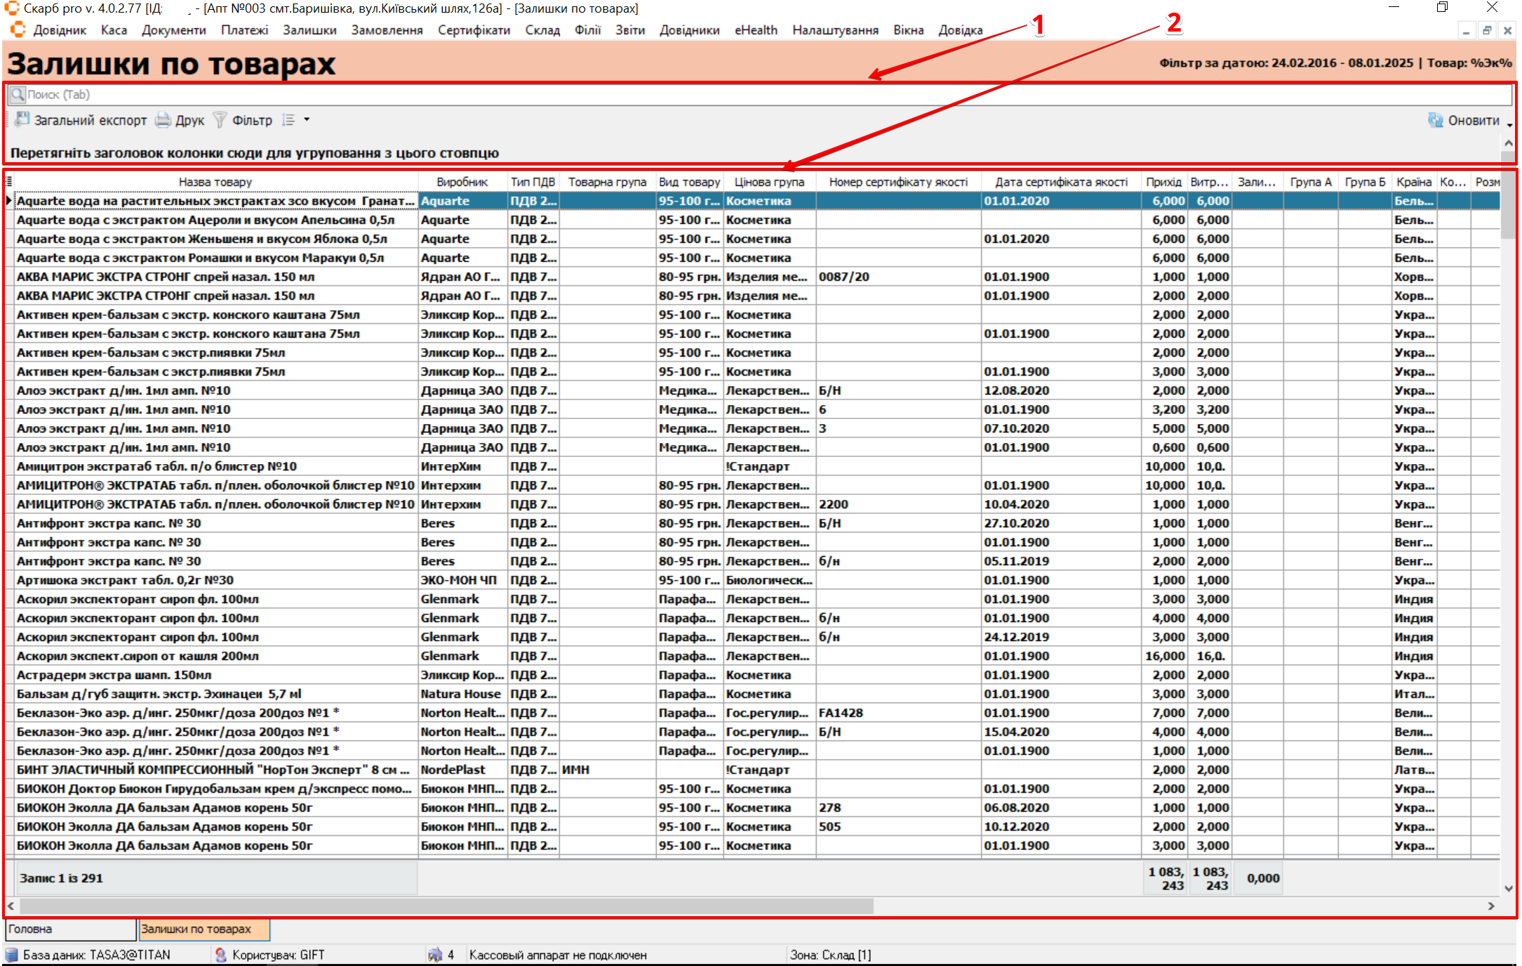Image resolution: width=1522 pixels, height=966 pixels.
Task: Click the Оновити refresh icon
Action: tap(1436, 120)
